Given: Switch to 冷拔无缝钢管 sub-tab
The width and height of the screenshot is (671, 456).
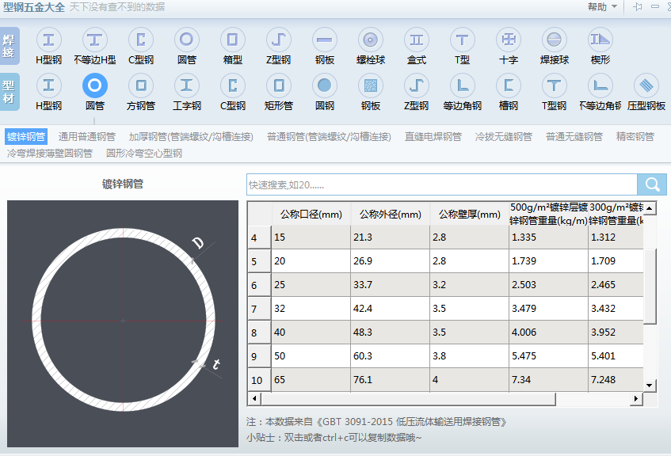Looking at the screenshot, I should 504,137.
